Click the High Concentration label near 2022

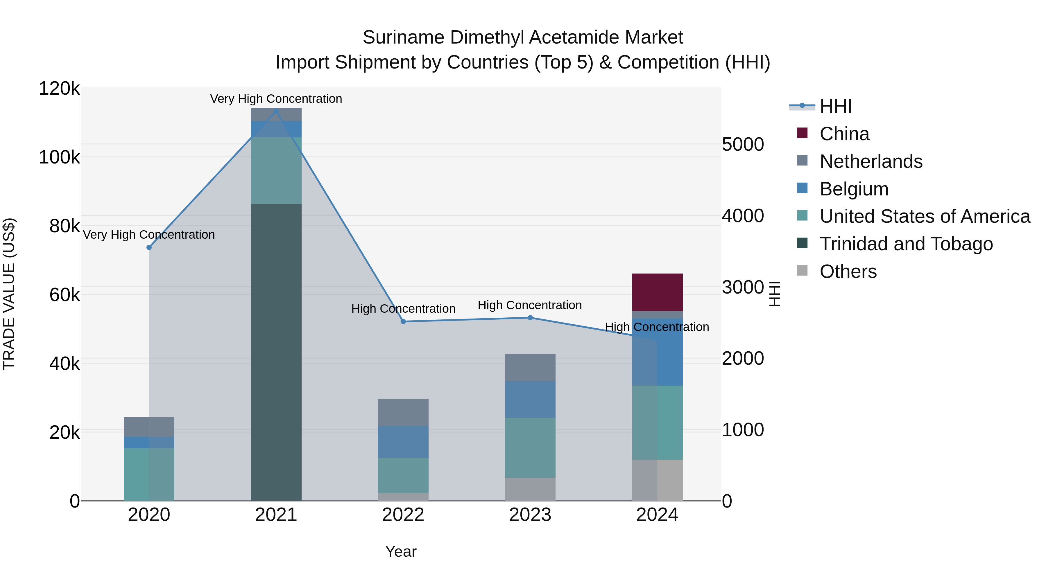403,308
